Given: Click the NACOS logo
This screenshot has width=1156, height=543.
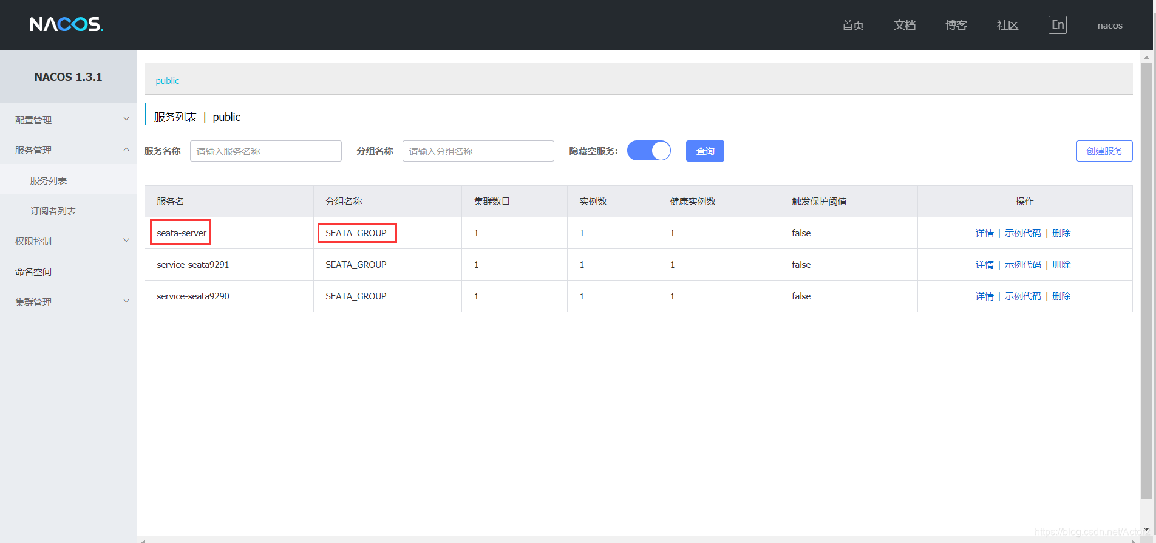Looking at the screenshot, I should point(67,24).
